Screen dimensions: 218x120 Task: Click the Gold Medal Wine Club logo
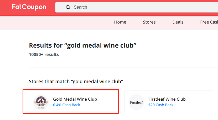[41, 102]
